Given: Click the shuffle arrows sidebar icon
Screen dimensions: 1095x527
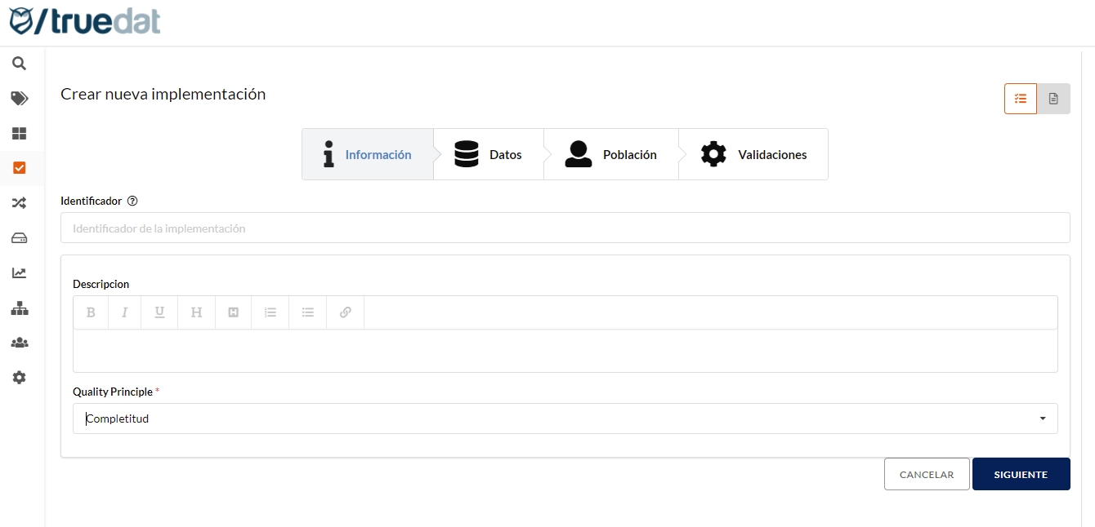Looking at the screenshot, I should [x=19, y=203].
